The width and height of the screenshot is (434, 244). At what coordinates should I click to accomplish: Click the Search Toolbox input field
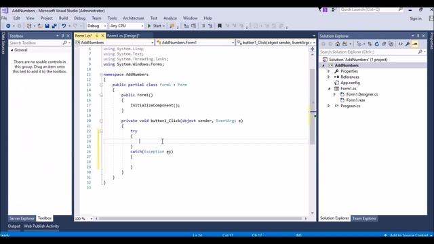[39, 43]
